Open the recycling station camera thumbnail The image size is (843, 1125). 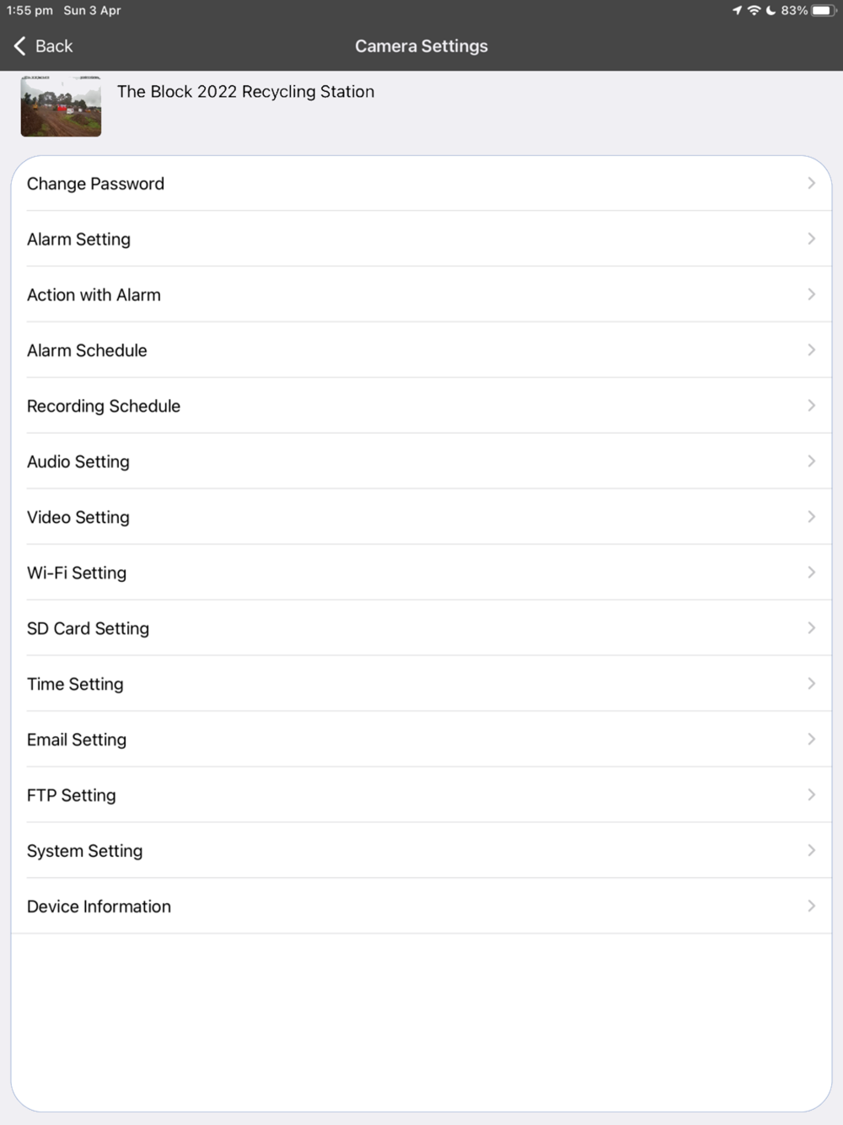[61, 106]
